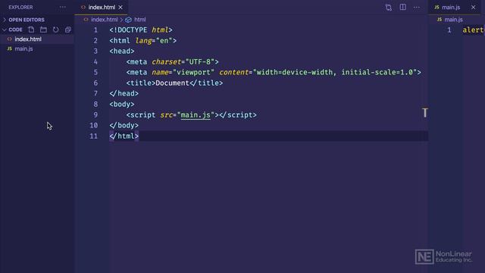Image resolution: width=485 pixels, height=273 pixels.
Task: Click the charset attribute text
Action: click(166, 62)
